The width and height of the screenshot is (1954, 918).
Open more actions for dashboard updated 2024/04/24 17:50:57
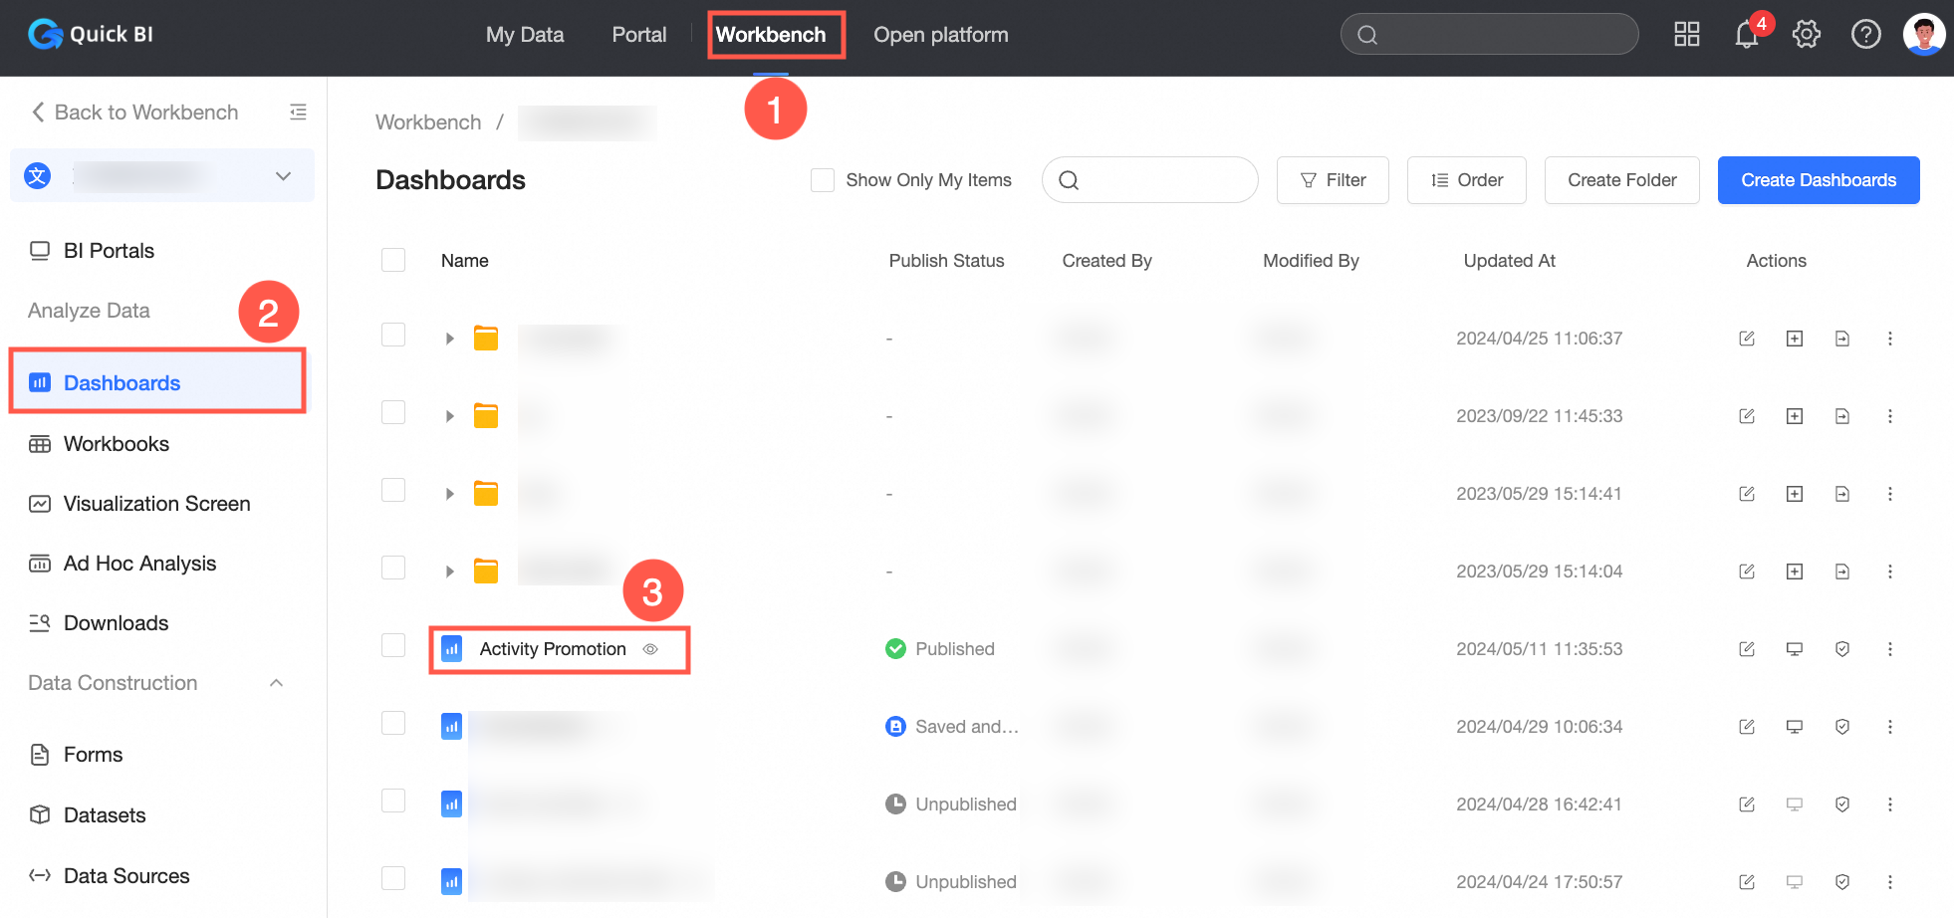point(1890,882)
